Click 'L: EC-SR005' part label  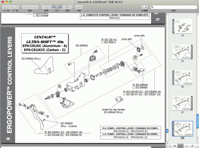pos(140,88)
